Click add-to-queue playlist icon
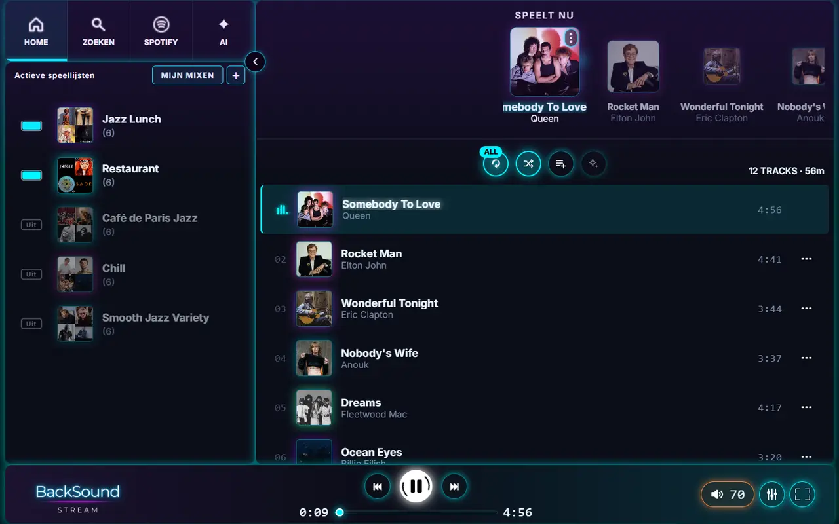The image size is (839, 524). pos(561,164)
